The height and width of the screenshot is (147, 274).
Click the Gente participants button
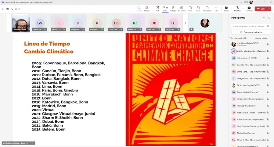click(165, 9)
